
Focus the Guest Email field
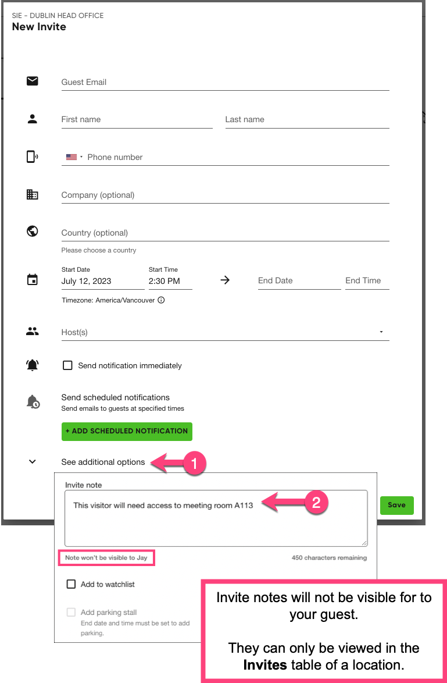[224, 82]
